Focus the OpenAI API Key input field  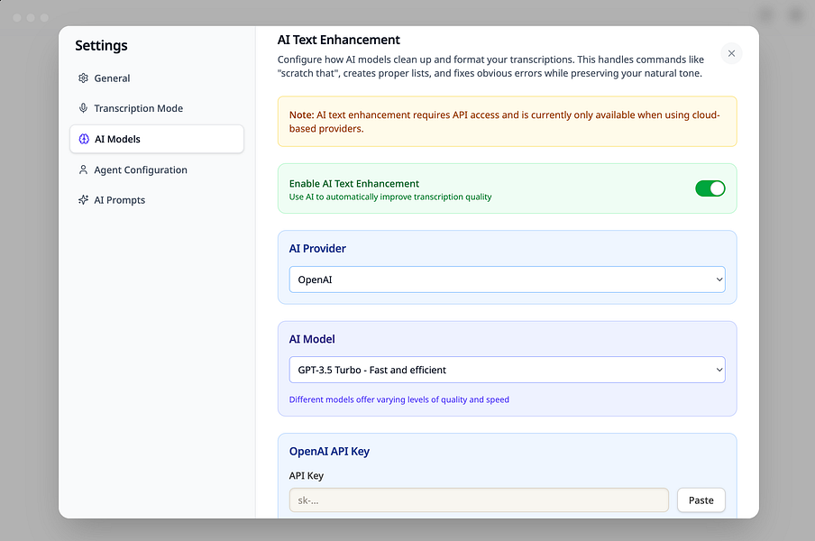[x=479, y=500]
